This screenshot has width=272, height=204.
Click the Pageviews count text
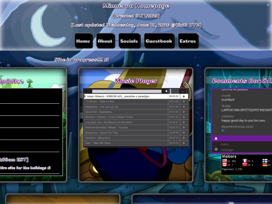[x=232, y=169]
